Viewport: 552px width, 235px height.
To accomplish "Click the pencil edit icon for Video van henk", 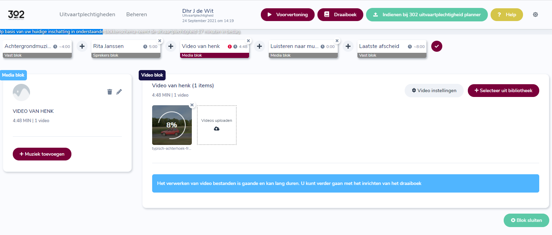I will click(119, 92).
